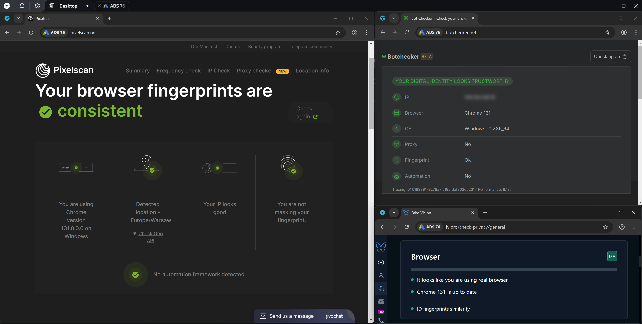Click scroll down arrow on Pixelscan scrollbar

[371, 320]
